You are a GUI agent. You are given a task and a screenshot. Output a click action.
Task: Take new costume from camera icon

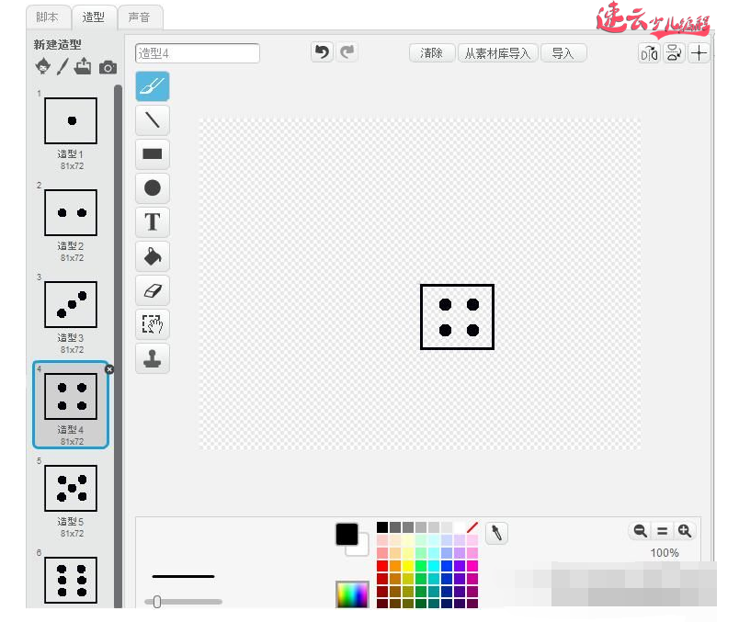[108, 67]
